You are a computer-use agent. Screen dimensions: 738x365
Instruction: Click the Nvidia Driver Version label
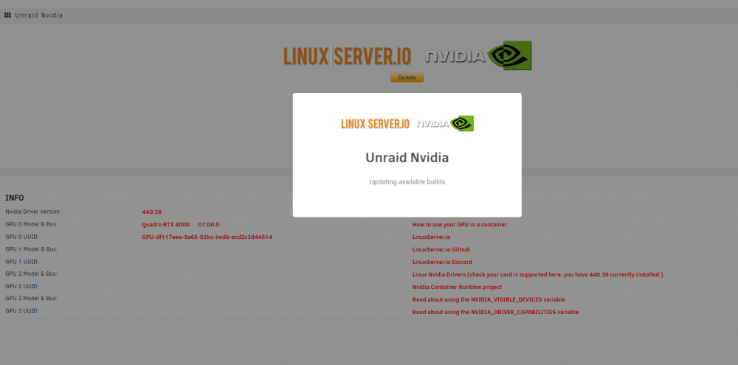[33, 212]
